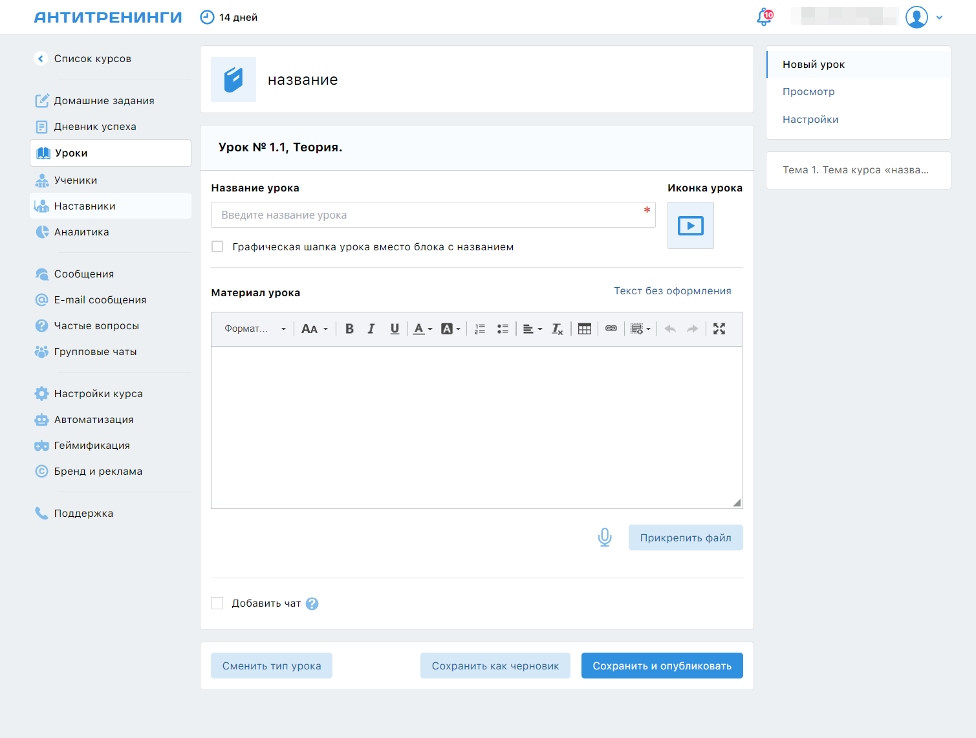
Task: Insert a table into lesson material
Action: [584, 329]
